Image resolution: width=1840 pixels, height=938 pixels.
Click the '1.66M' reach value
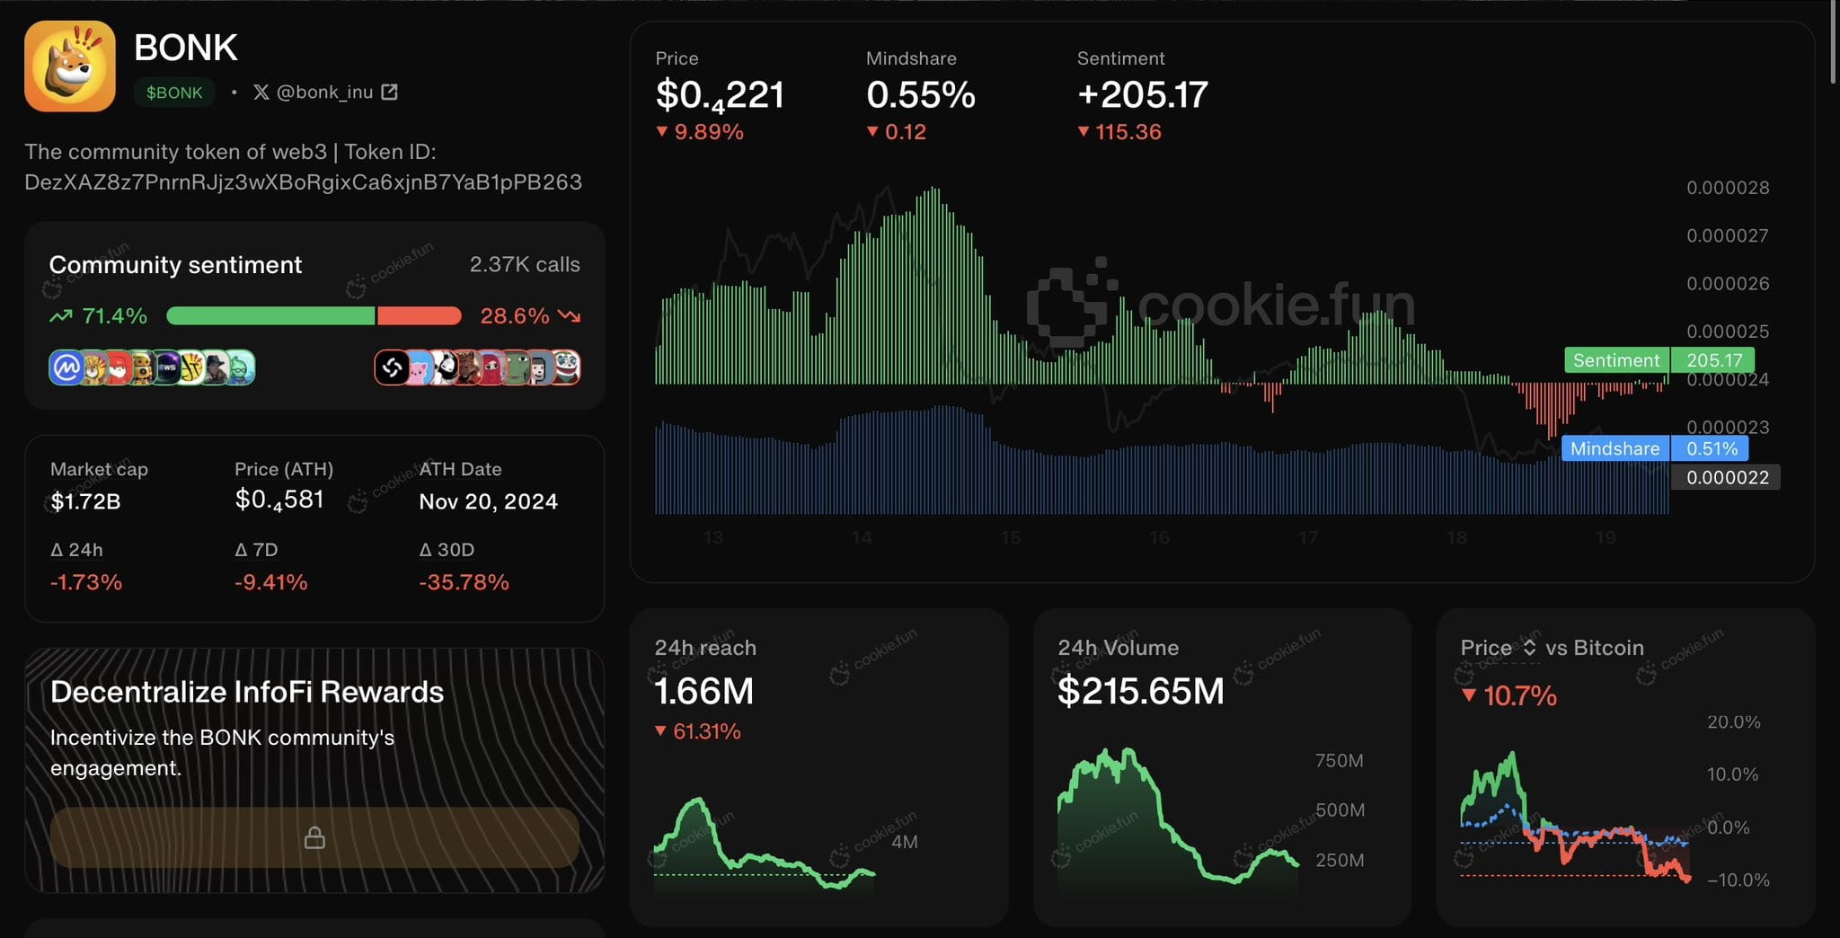(704, 691)
